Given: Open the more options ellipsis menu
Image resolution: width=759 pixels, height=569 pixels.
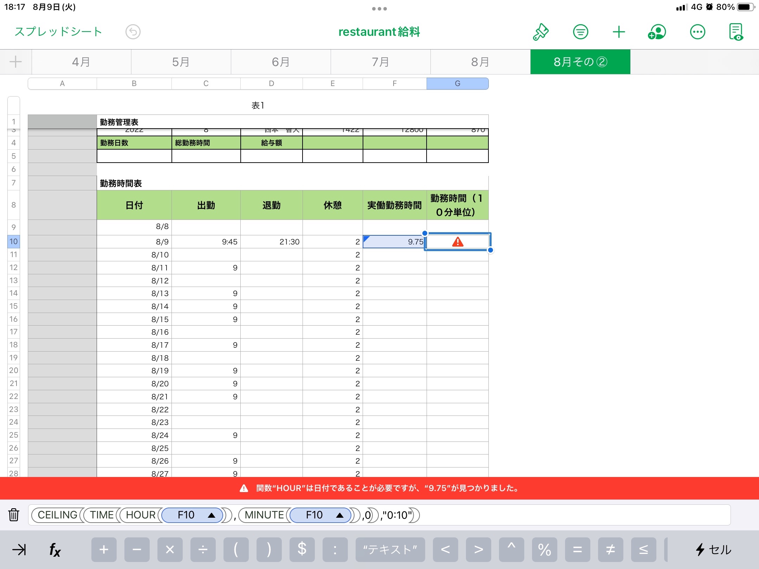Looking at the screenshot, I should (697, 32).
